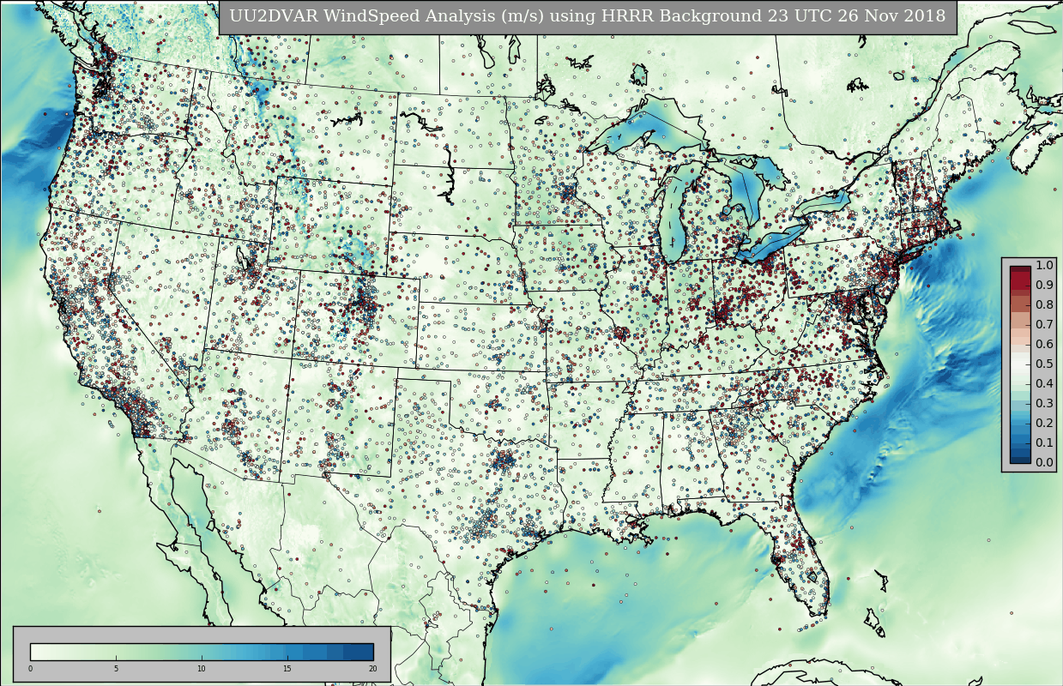Screen dimensions: 1063x686
Task: Click the 0.3 label on the vertical colorbar
Action: click(x=1044, y=404)
